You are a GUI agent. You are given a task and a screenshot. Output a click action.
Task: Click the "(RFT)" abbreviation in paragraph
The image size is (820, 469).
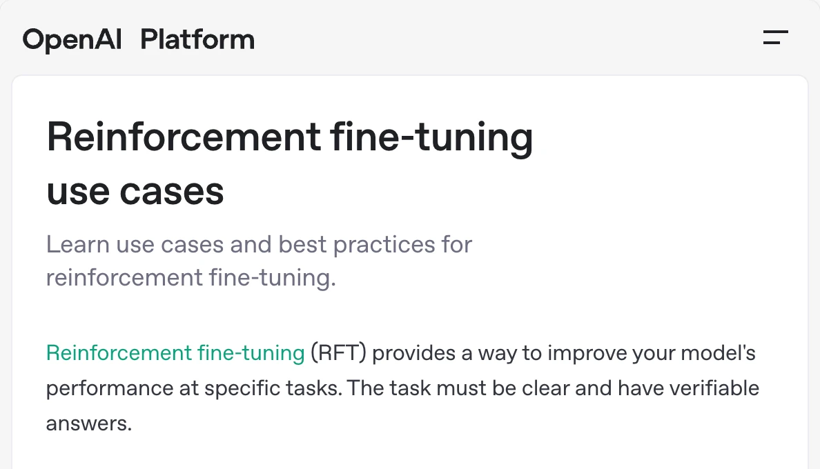coord(338,353)
